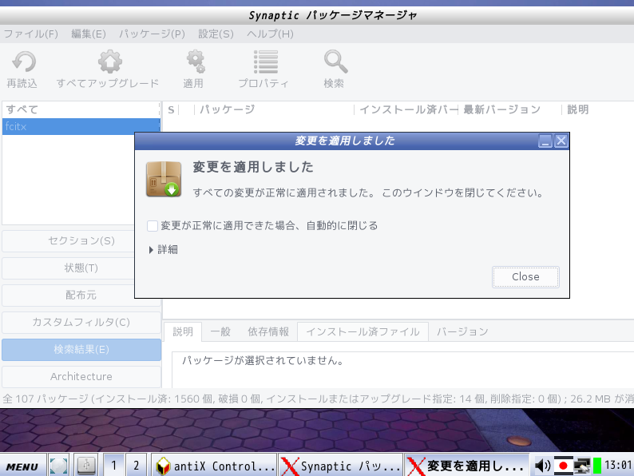The image size is (634, 476).
Task: Switch to the 一般 tab
Action: point(220,332)
